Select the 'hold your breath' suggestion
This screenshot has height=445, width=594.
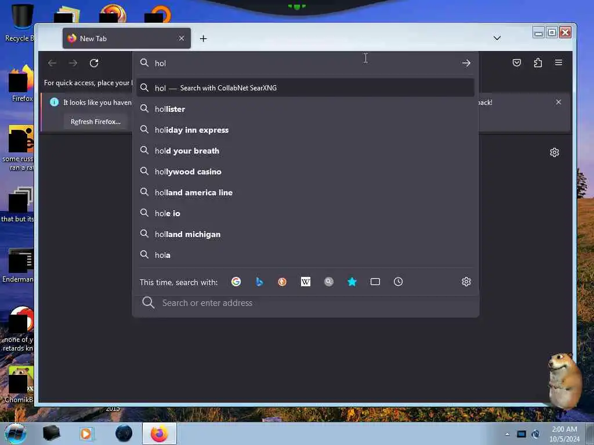click(x=305, y=151)
